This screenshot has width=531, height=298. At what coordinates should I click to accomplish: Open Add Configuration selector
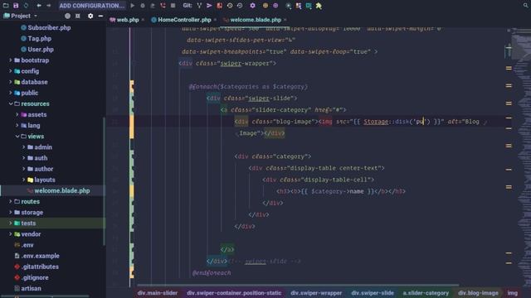tap(92, 6)
